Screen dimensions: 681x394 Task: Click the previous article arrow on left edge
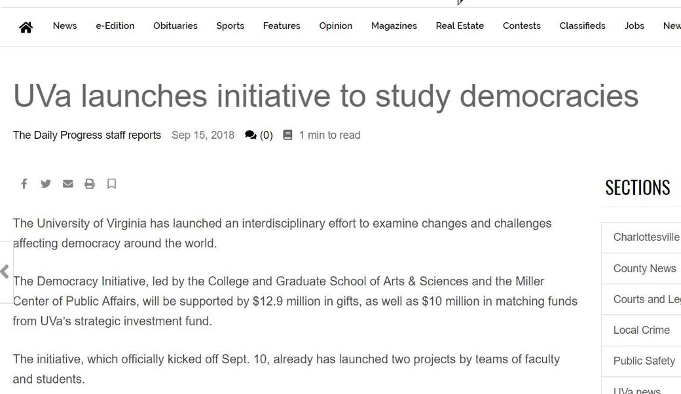point(5,272)
